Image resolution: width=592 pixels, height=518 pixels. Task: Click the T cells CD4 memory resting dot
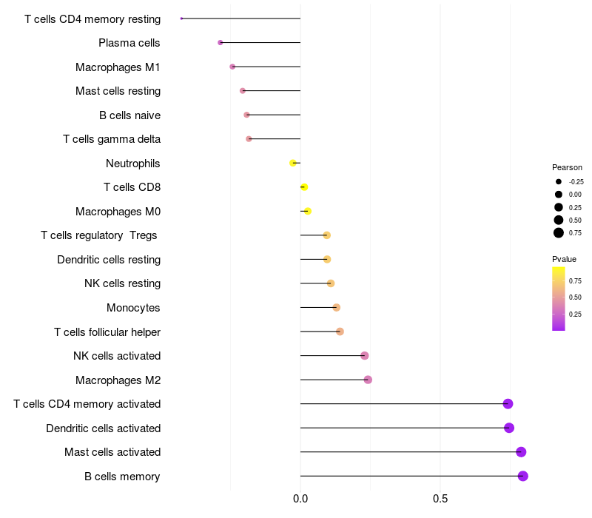point(181,18)
